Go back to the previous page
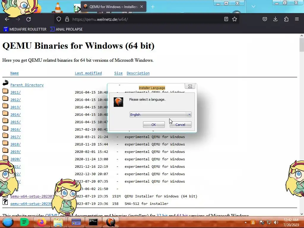The image size is (304, 228). pos(7,19)
